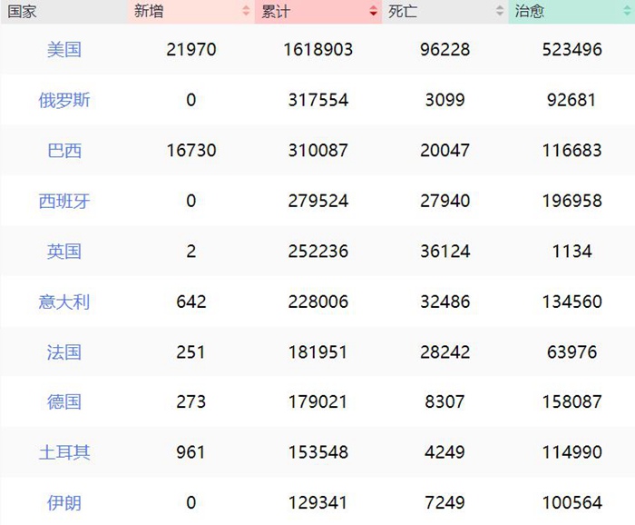
Task: Select the 德国 link
Action: (x=64, y=401)
